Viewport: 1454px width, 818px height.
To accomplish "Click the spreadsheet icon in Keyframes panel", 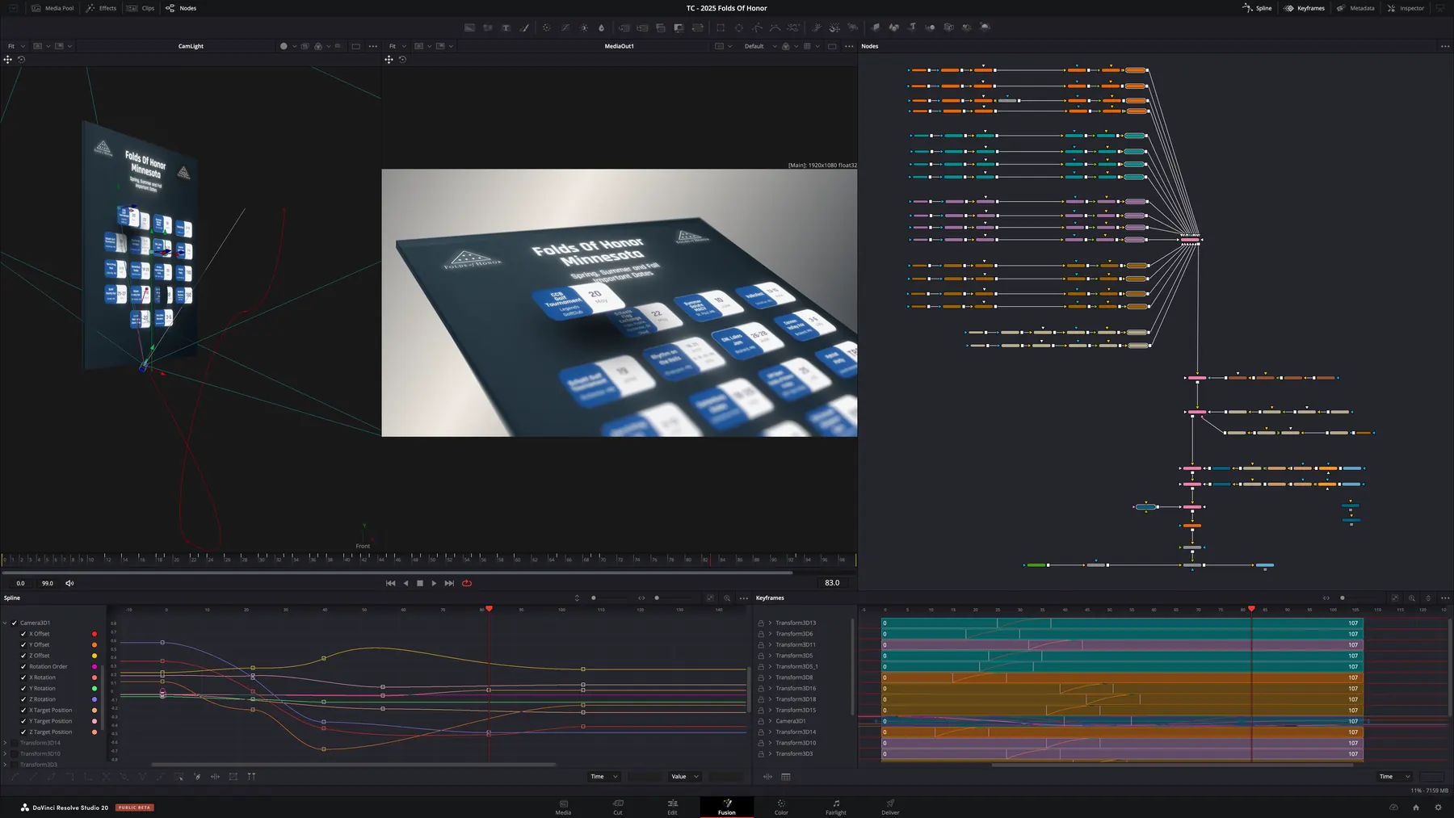I will click(x=786, y=777).
